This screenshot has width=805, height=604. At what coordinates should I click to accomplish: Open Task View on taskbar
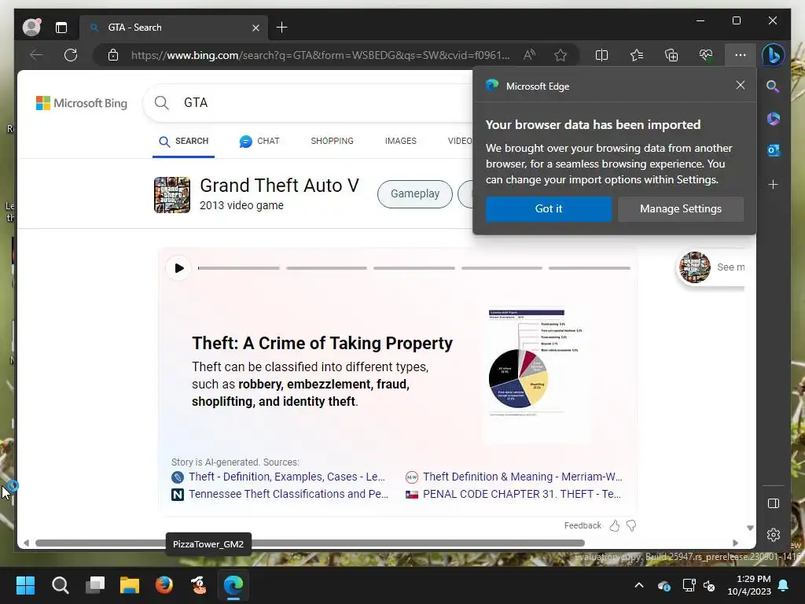95,585
